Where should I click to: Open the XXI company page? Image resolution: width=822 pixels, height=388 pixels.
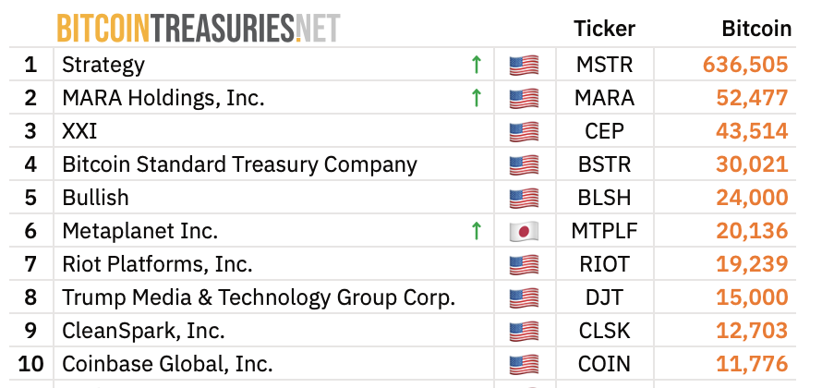(x=79, y=131)
